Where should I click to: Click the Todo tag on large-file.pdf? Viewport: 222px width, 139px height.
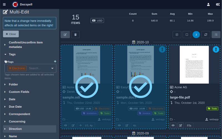tap(212, 109)
